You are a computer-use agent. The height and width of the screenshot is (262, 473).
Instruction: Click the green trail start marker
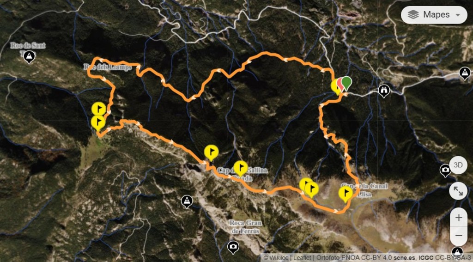(347, 82)
